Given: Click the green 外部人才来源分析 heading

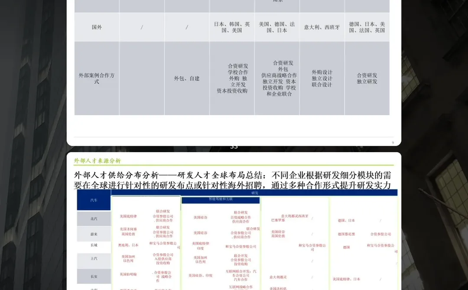Looking at the screenshot, I should [x=99, y=160].
